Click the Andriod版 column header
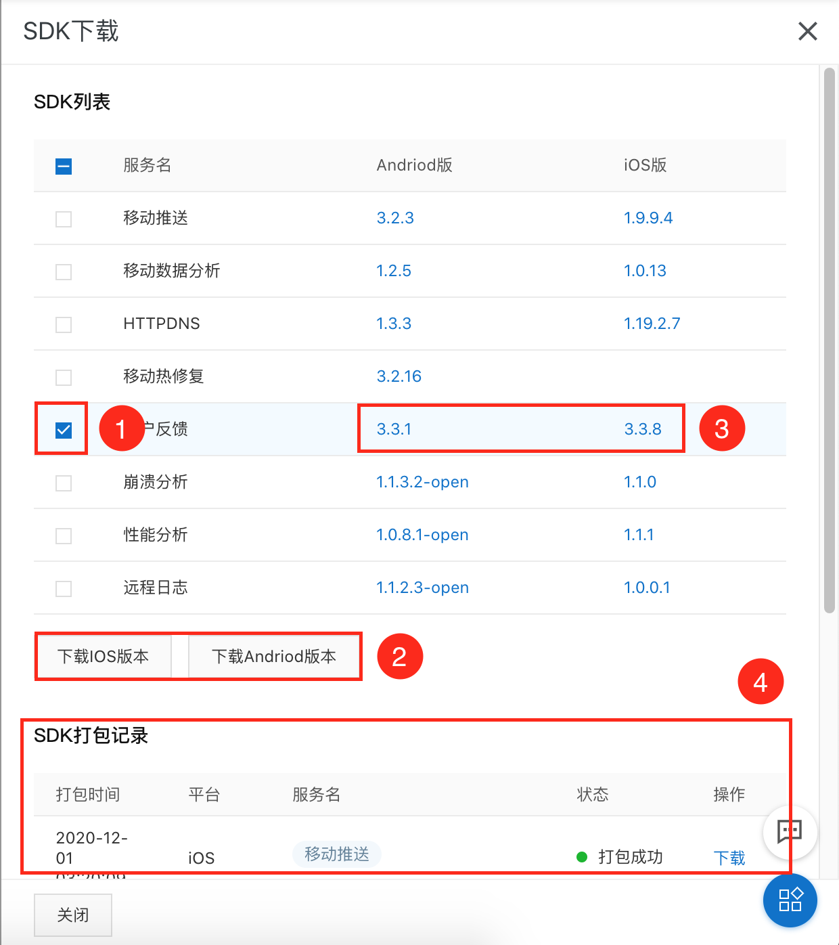Viewport: 839px width, 945px height. pos(415,165)
